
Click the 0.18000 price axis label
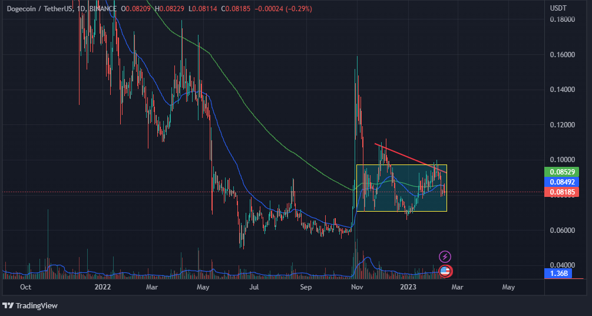(x=563, y=19)
